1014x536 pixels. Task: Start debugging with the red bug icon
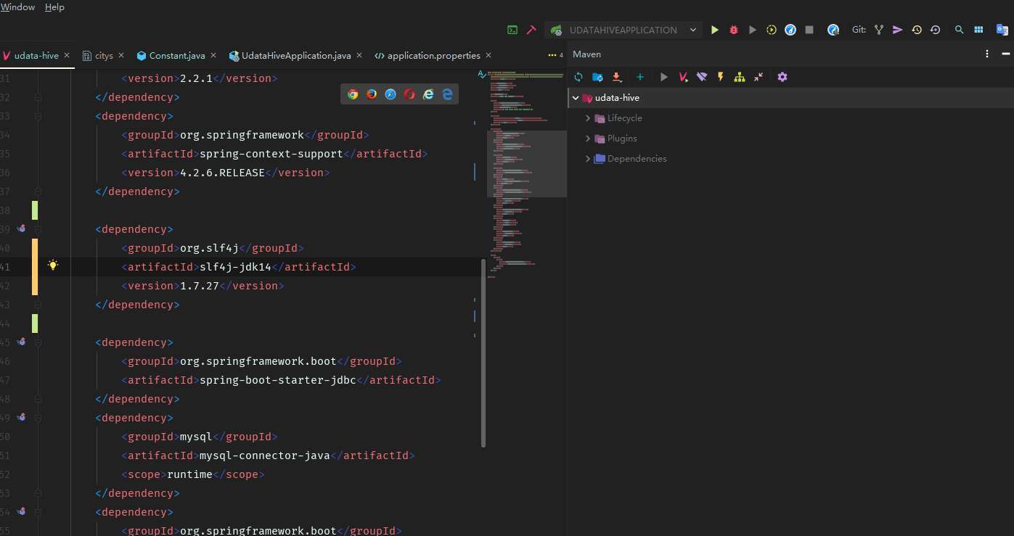(734, 30)
